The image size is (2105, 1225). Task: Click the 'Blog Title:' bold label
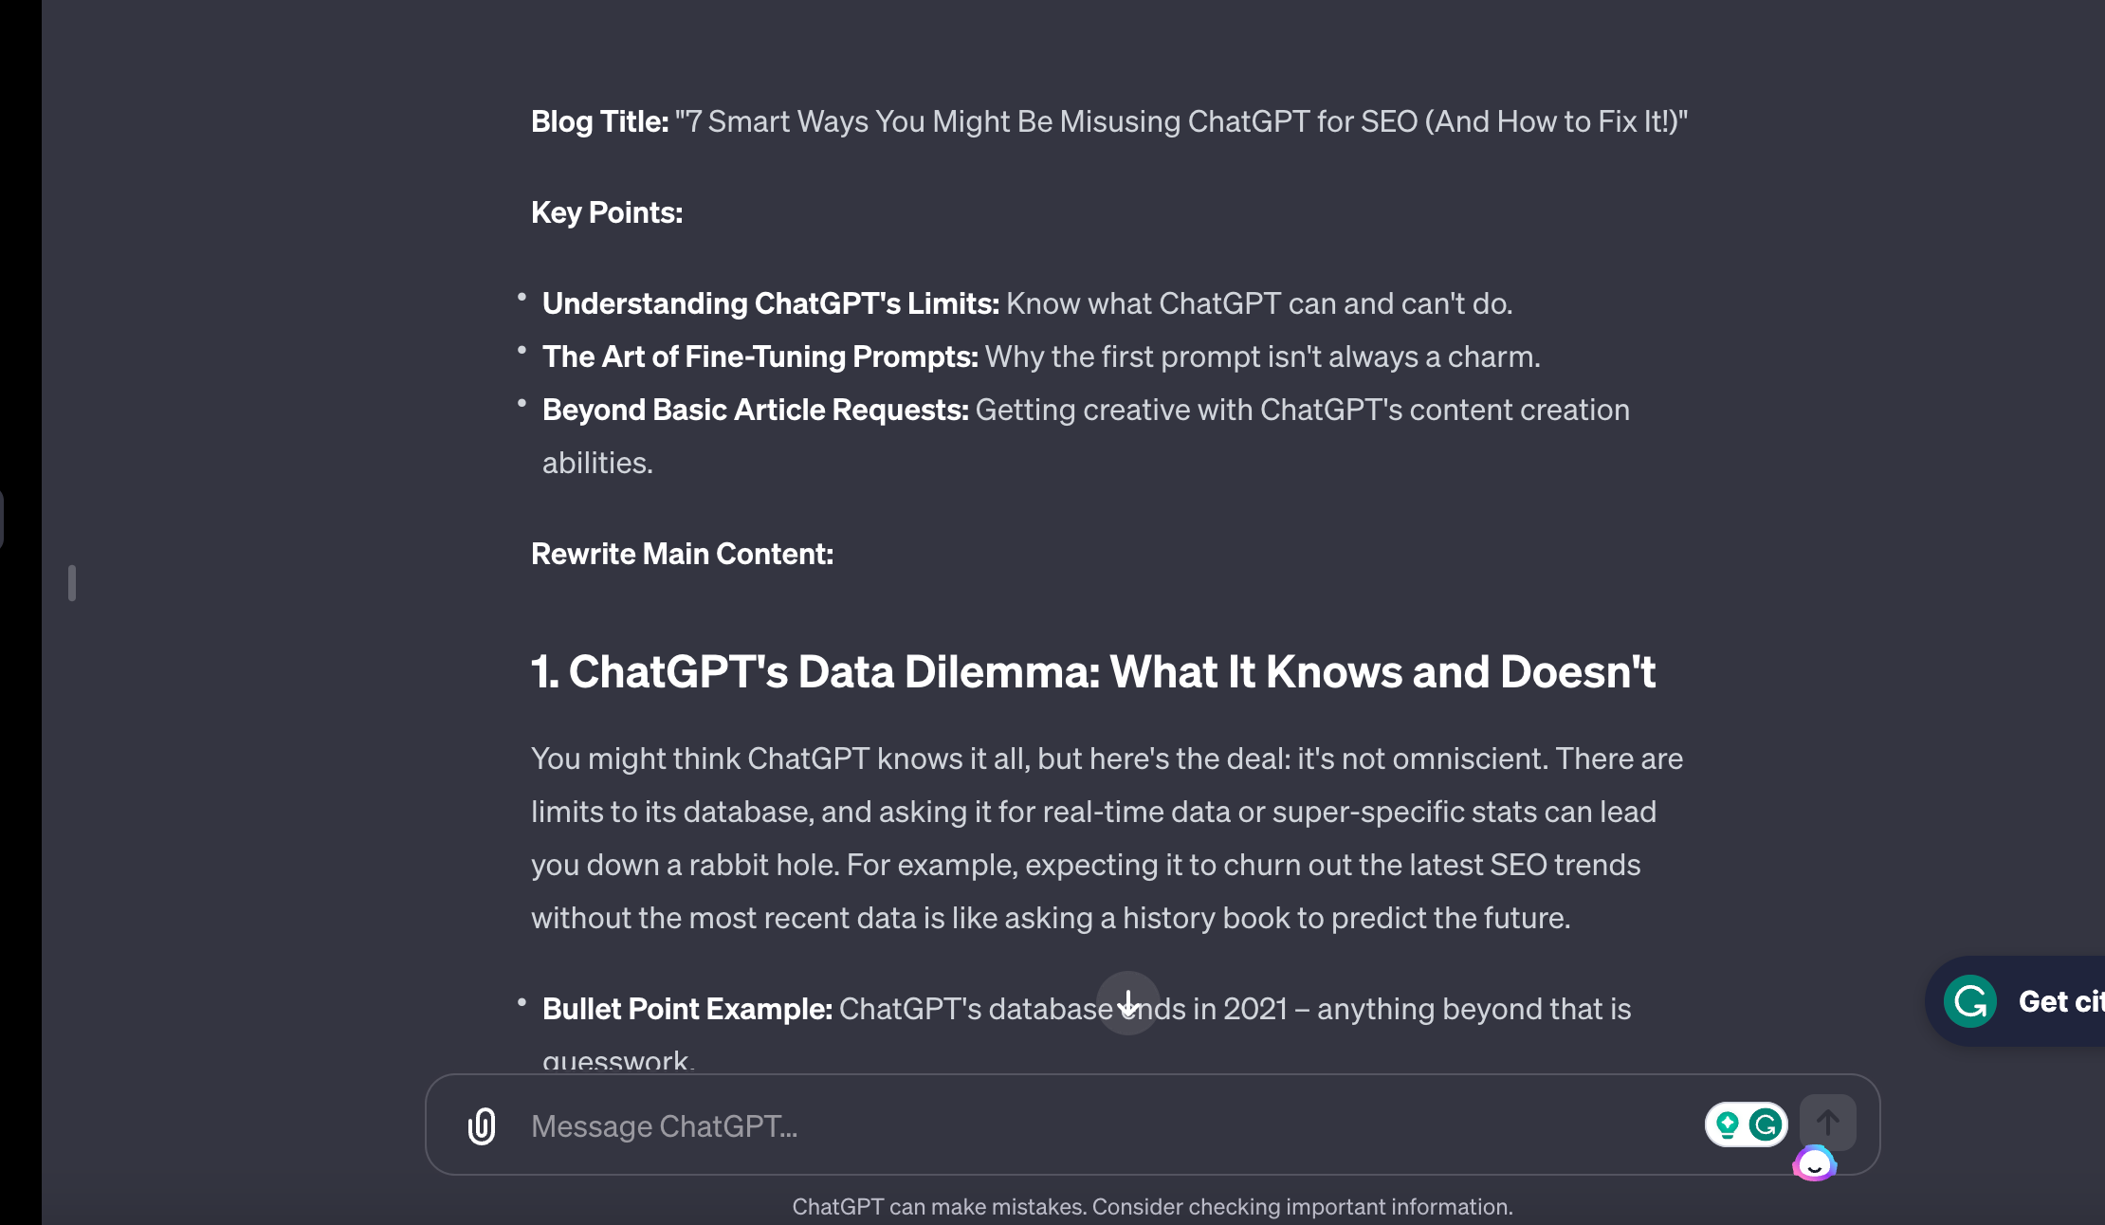(599, 121)
